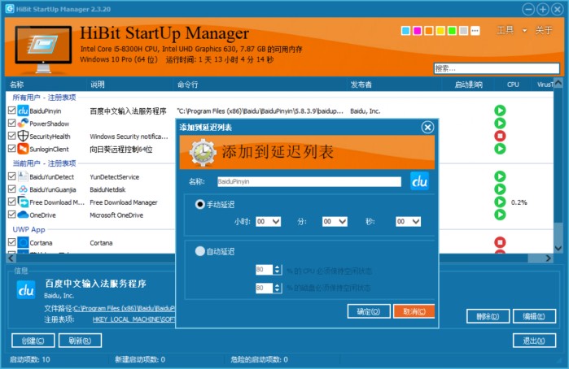This screenshot has height=369, width=569.
Task: Click the list scroll-up arrow
Action: (x=558, y=83)
